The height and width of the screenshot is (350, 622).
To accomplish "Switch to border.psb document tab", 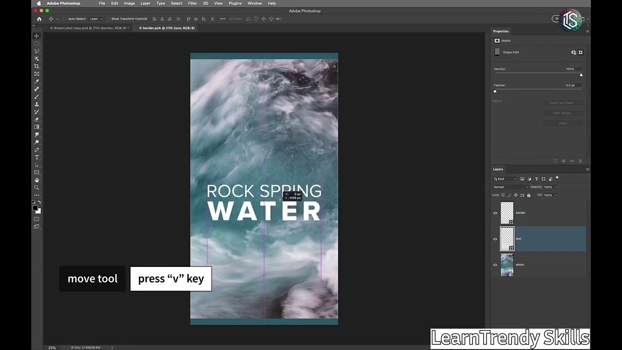I will click(x=167, y=28).
